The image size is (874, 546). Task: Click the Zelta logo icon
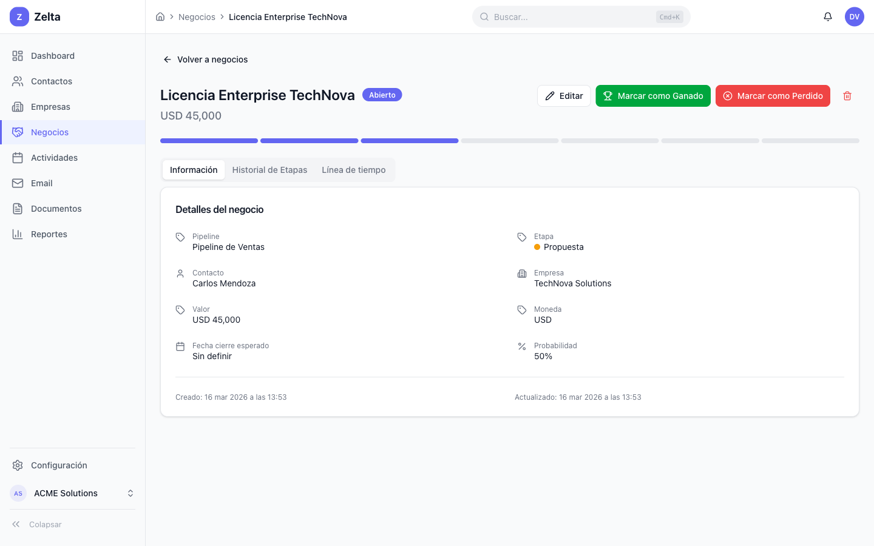19,17
